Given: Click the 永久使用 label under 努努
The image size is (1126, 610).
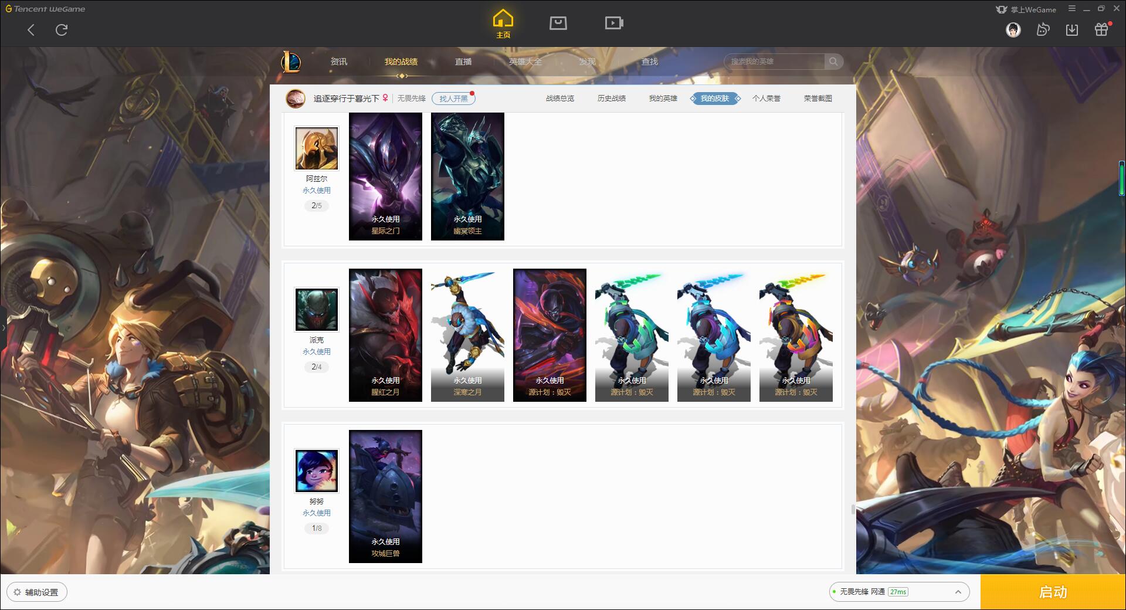Looking at the screenshot, I should (x=317, y=513).
